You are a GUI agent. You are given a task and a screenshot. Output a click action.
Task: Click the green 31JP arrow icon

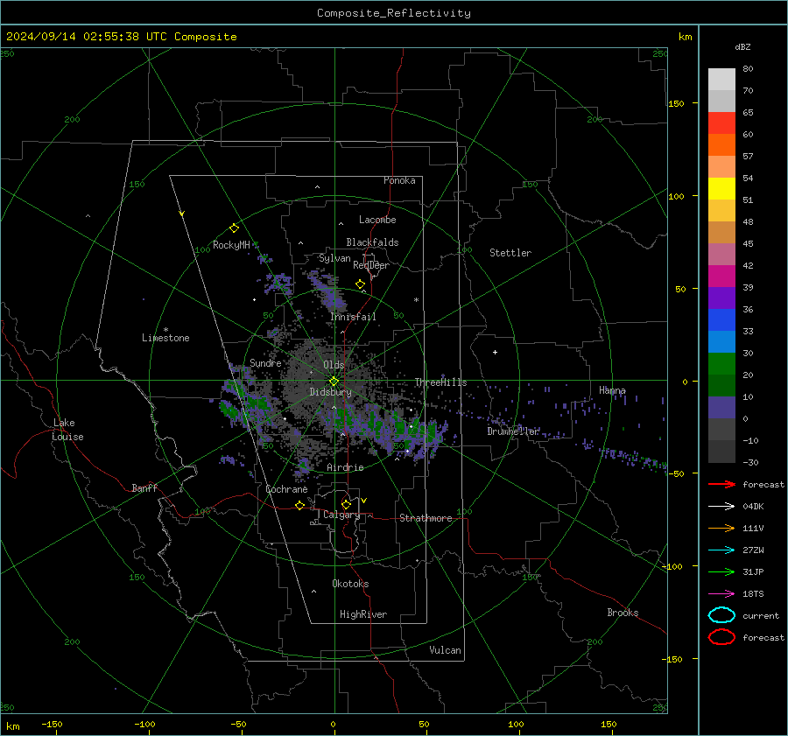coord(721,571)
